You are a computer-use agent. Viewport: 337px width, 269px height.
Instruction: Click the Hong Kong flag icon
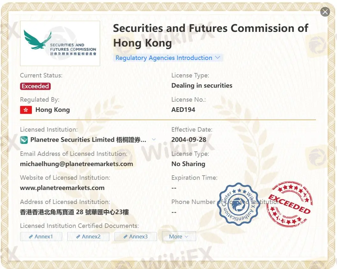pos(26,110)
